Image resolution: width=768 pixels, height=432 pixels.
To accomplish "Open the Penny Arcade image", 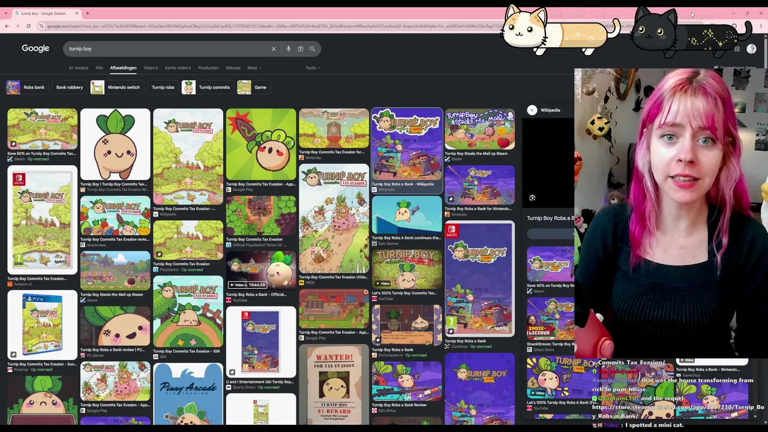I will (x=188, y=392).
